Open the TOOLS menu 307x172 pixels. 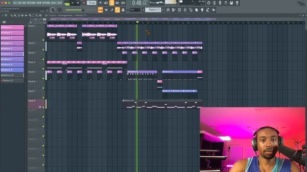[54, 3]
